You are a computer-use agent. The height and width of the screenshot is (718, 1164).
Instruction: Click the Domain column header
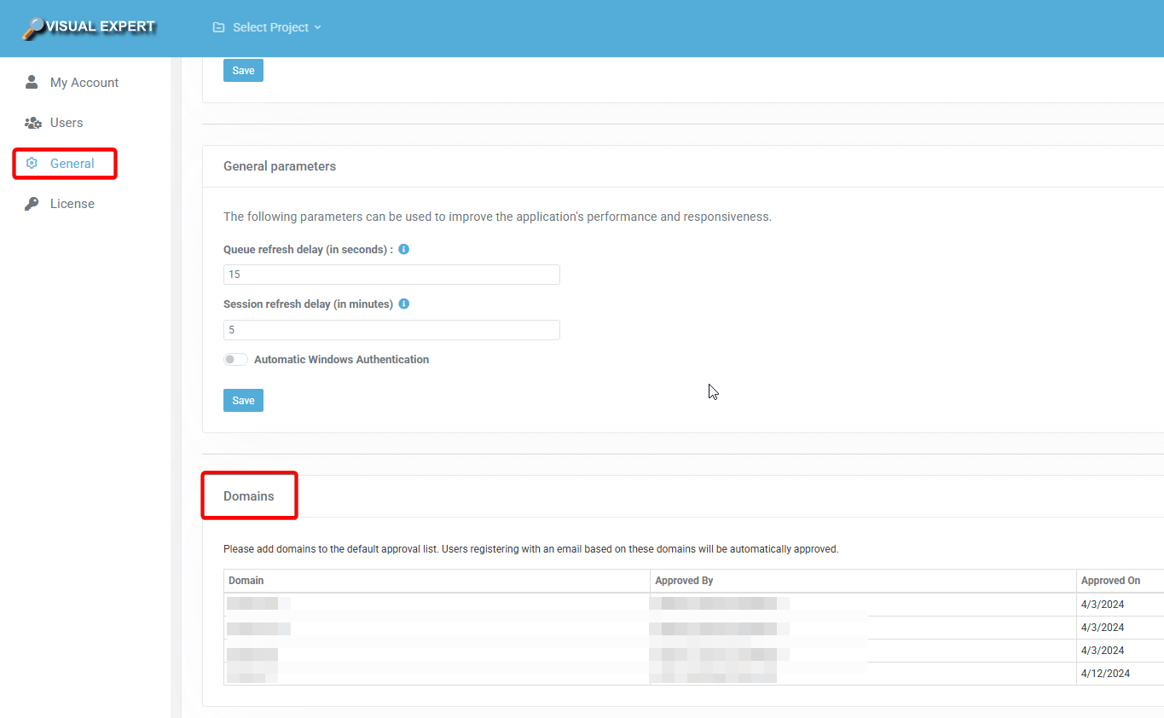[x=246, y=581]
